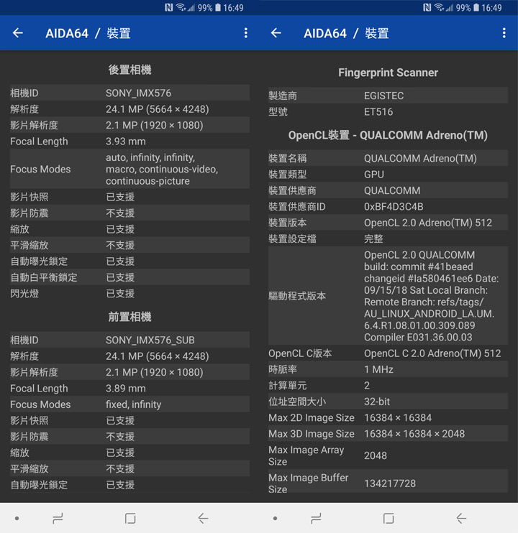The width and height of the screenshot is (518, 533).
Task: Tap the left screen AIDA64 / 裝置 title
Action: click(x=88, y=33)
